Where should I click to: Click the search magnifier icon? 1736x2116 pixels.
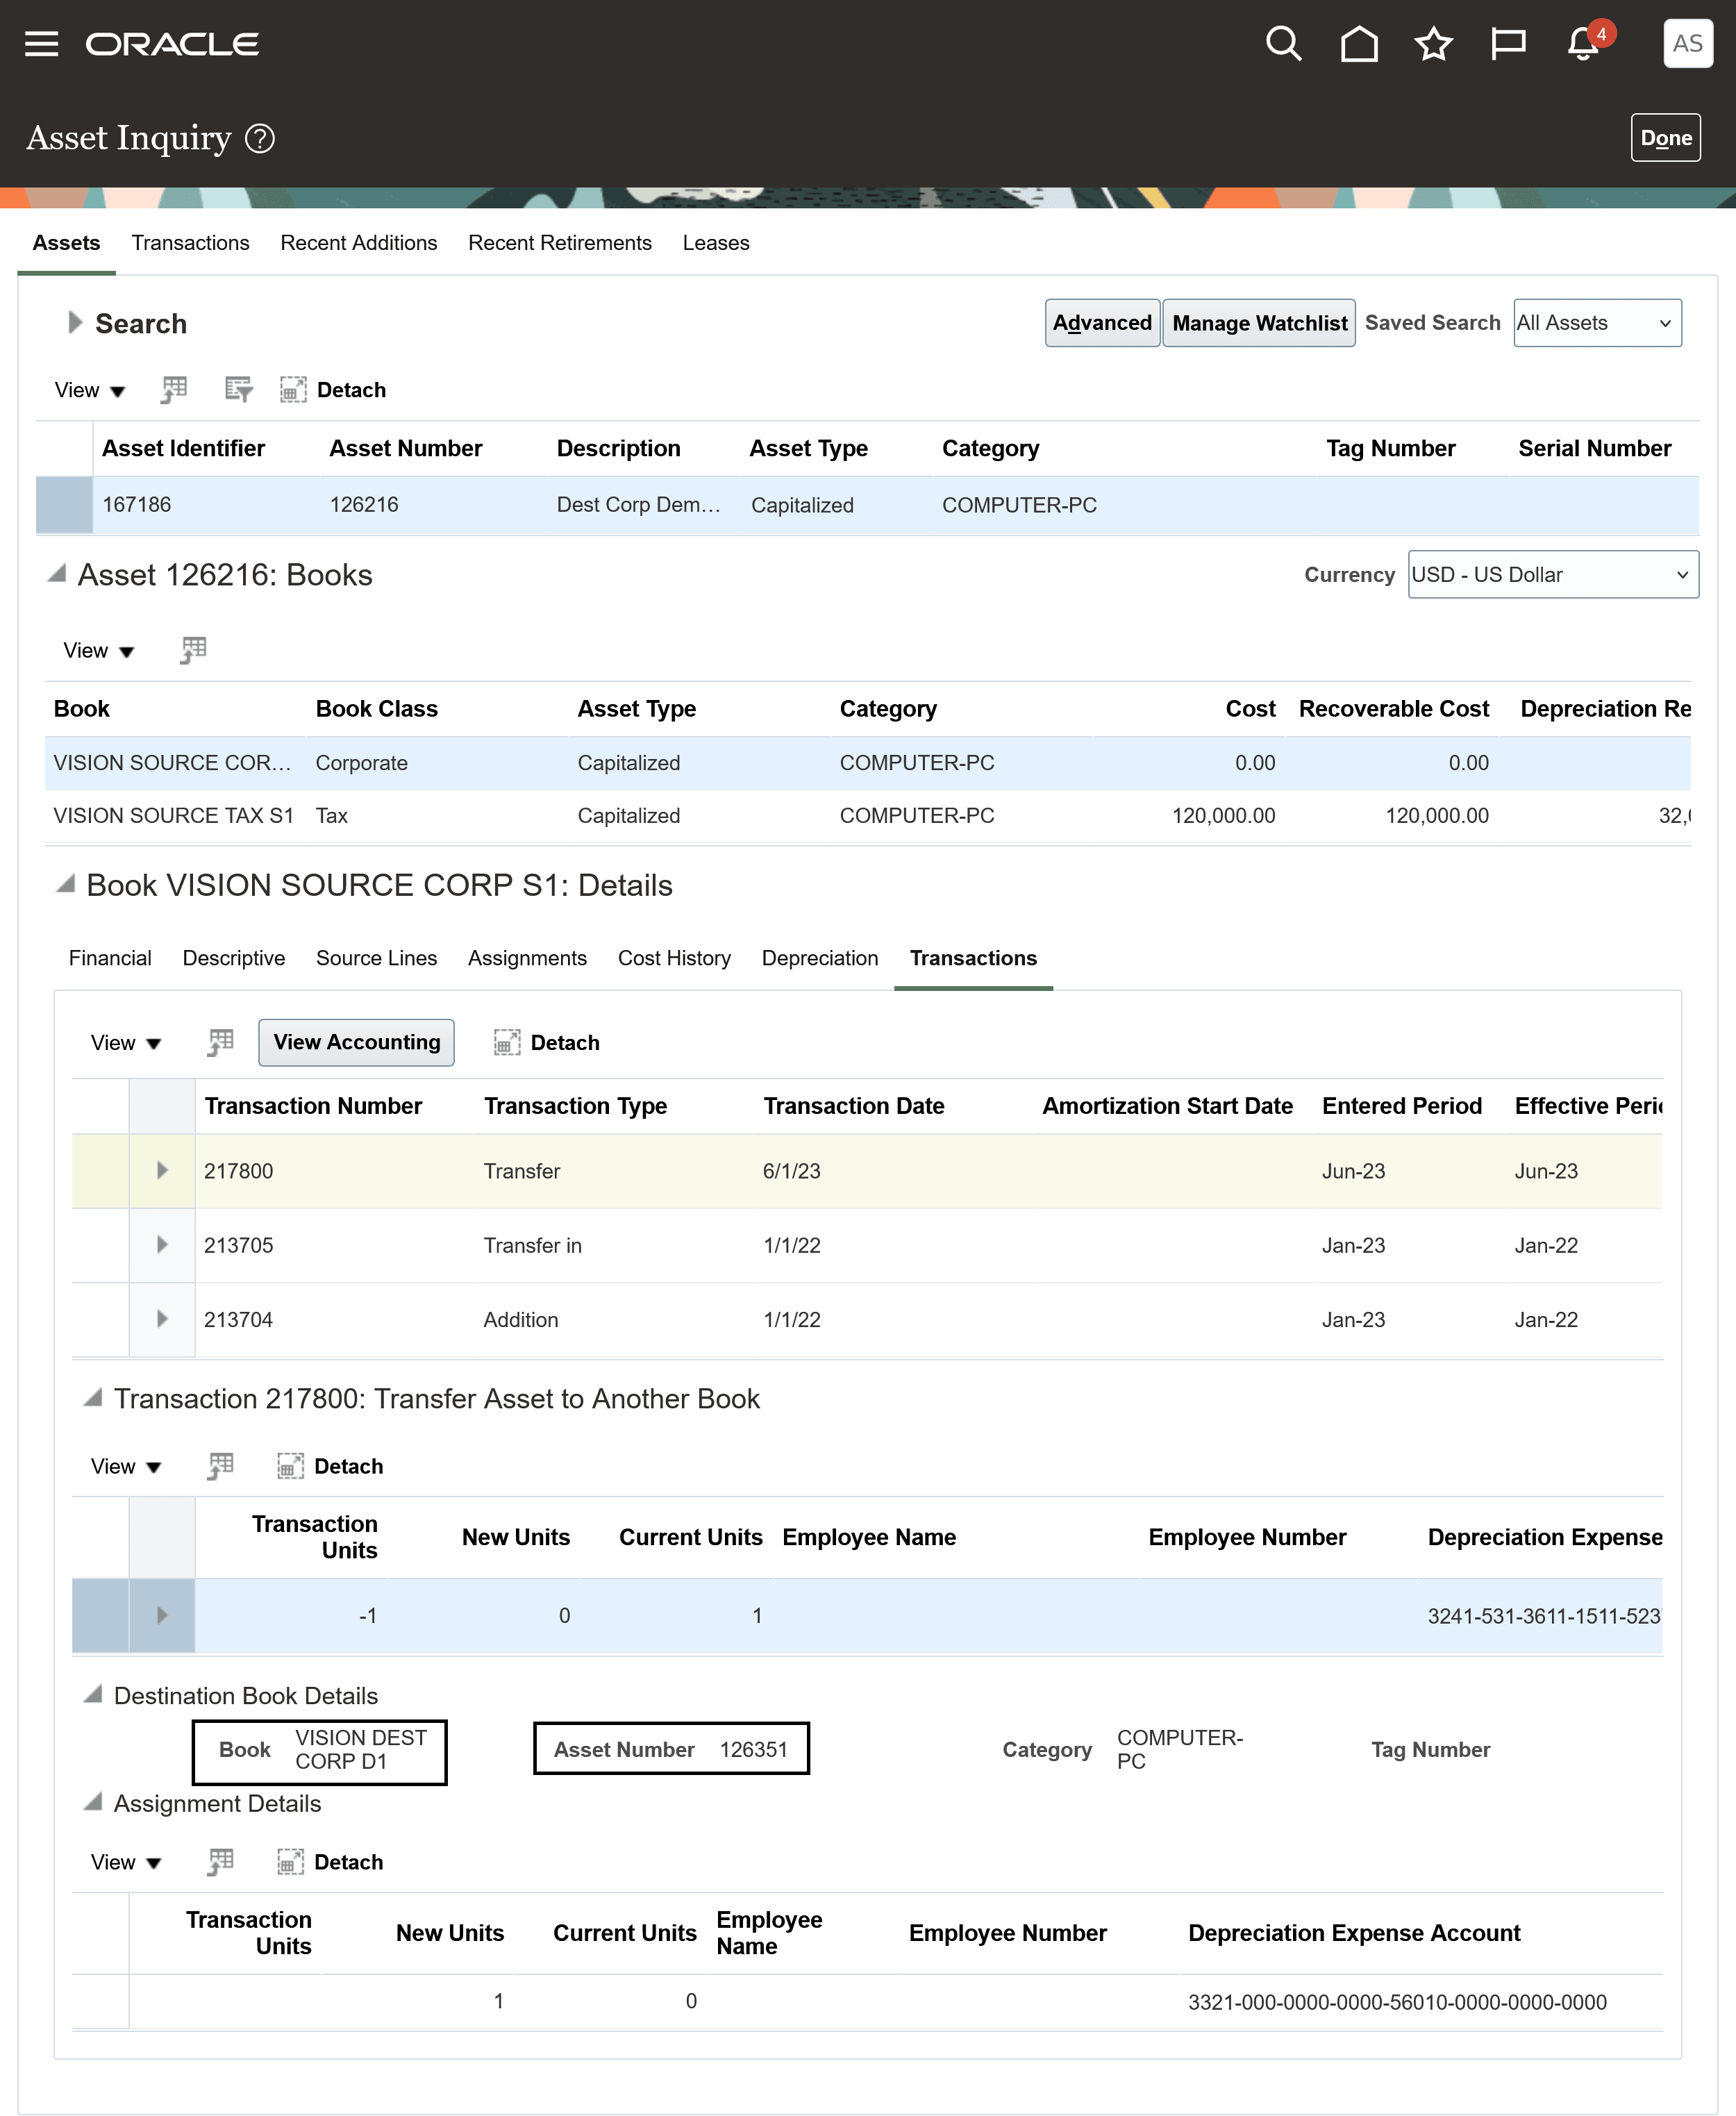[1283, 44]
